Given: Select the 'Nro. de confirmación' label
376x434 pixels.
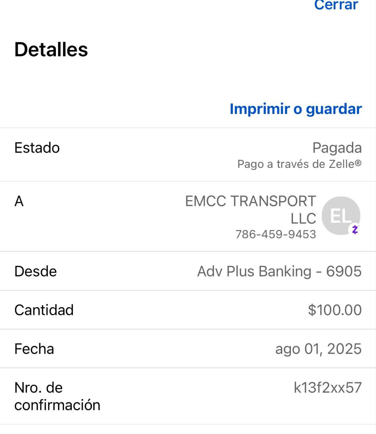Looking at the screenshot, I should pyautogui.click(x=57, y=396).
